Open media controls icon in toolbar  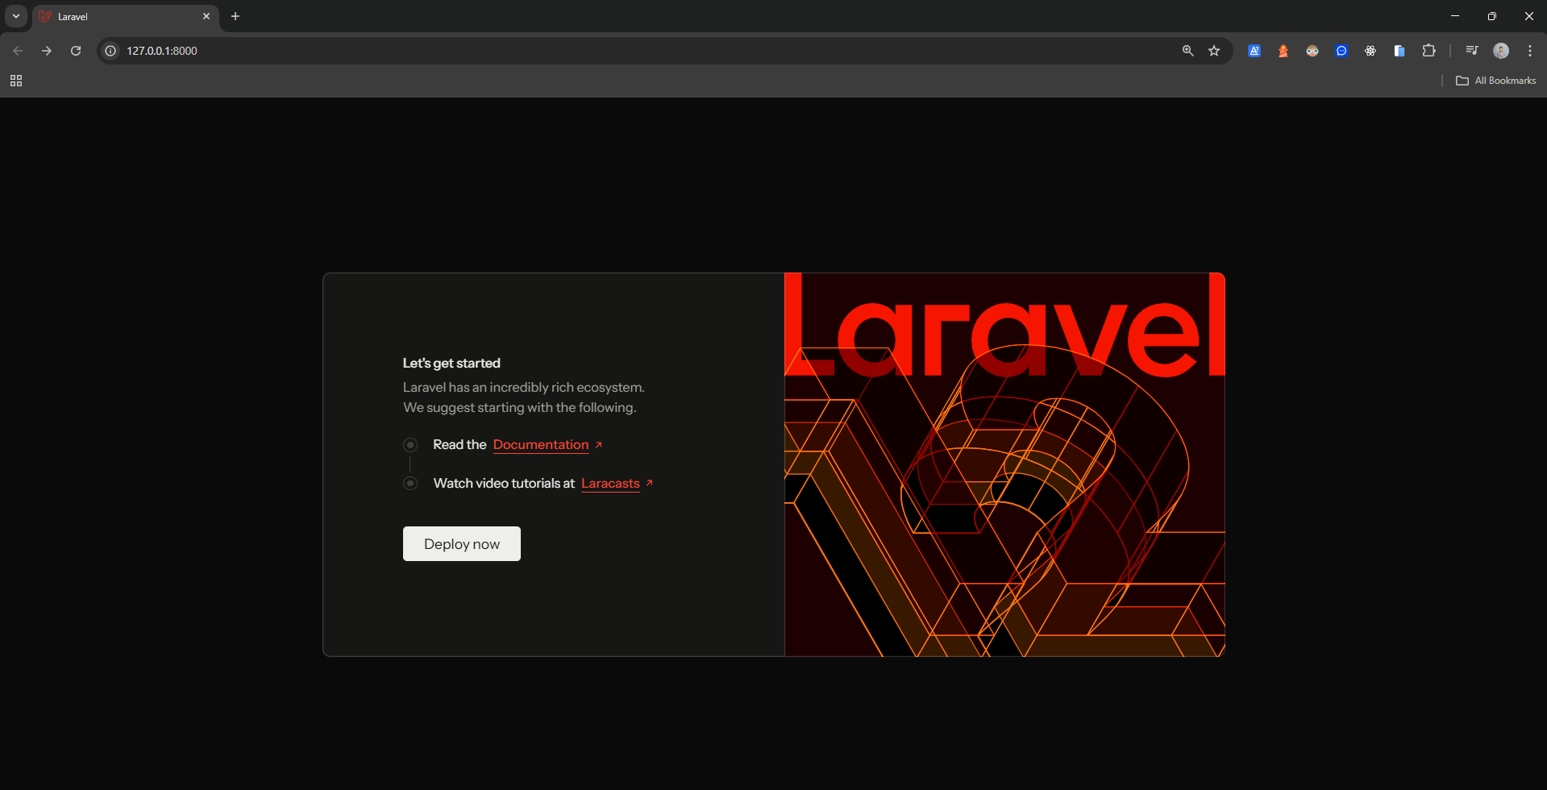[x=1471, y=51]
